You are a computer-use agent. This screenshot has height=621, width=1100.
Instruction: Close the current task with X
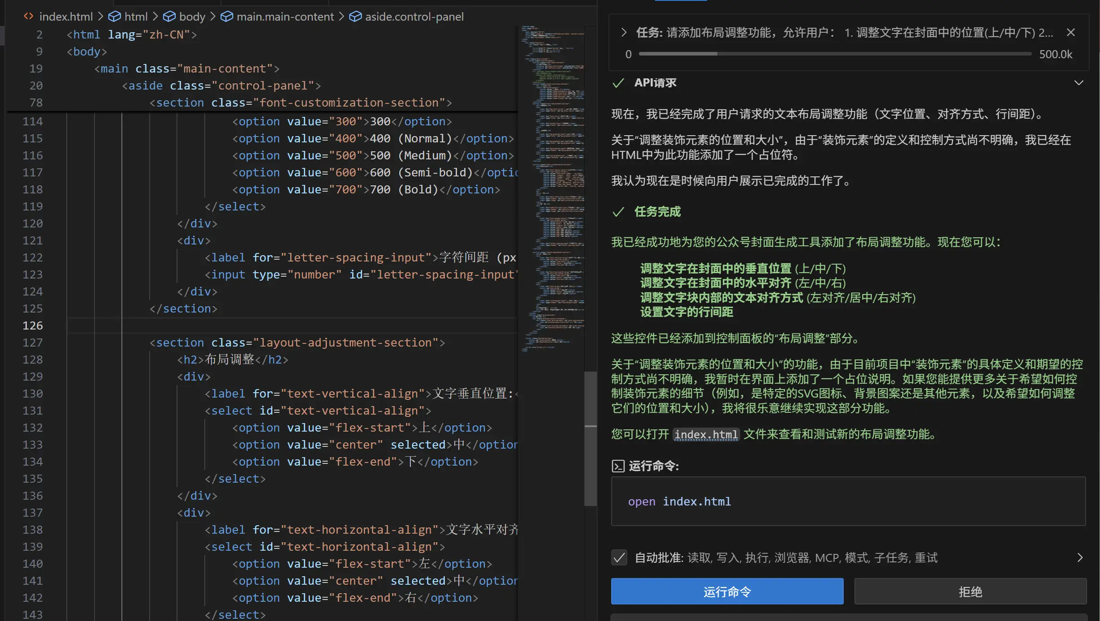[x=1071, y=32]
